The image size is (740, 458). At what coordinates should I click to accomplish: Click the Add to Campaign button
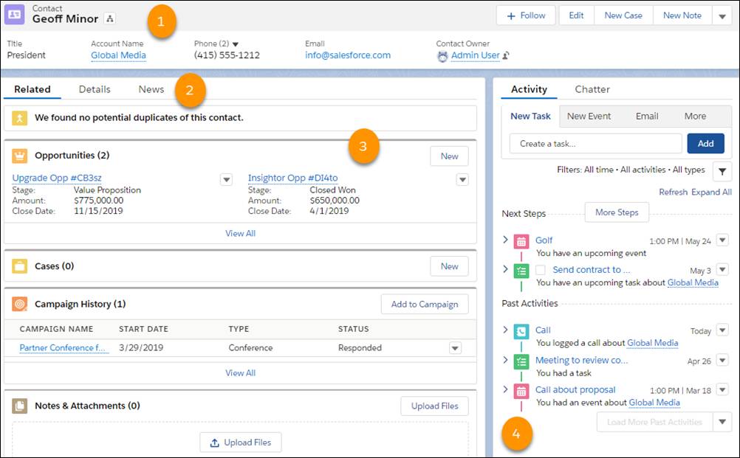point(425,304)
